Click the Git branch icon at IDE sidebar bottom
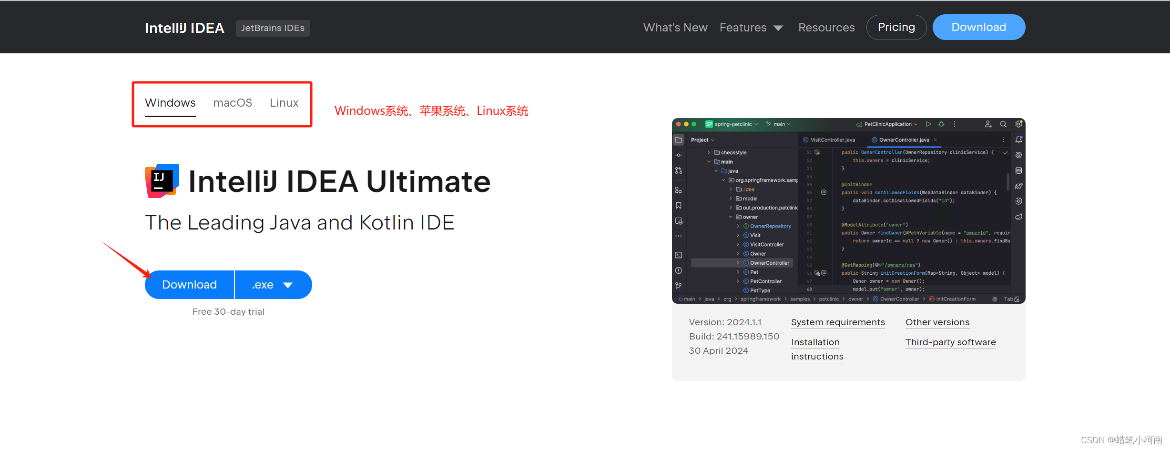Image resolution: width=1170 pixels, height=449 pixels. [x=679, y=286]
